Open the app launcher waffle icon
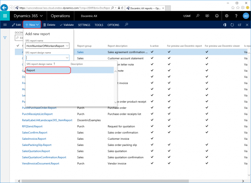The height and width of the screenshot is (183, 251). point(5,16)
